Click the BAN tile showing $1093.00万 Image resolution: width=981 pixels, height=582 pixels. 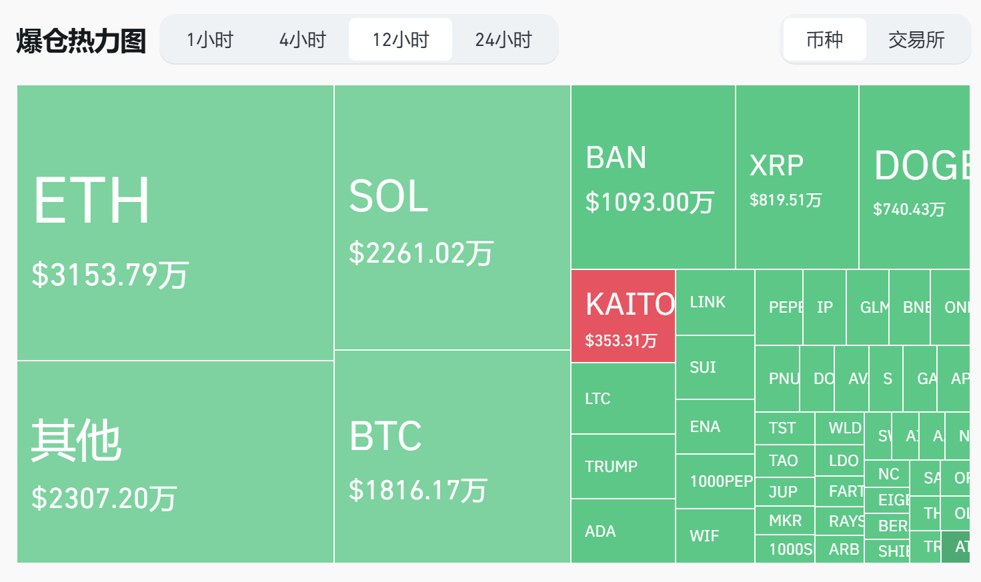click(x=652, y=177)
